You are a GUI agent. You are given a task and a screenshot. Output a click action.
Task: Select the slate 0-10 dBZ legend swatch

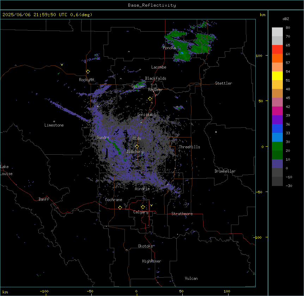277,164
